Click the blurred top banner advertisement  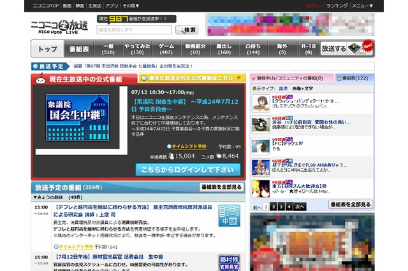[x=291, y=24]
